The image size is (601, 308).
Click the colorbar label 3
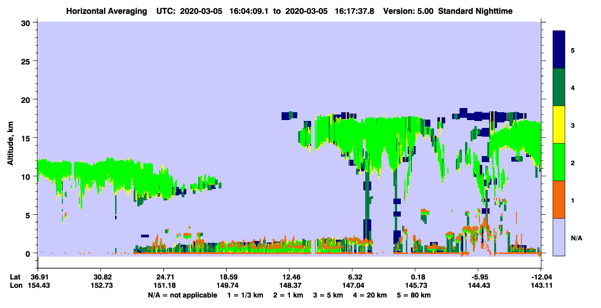click(573, 125)
